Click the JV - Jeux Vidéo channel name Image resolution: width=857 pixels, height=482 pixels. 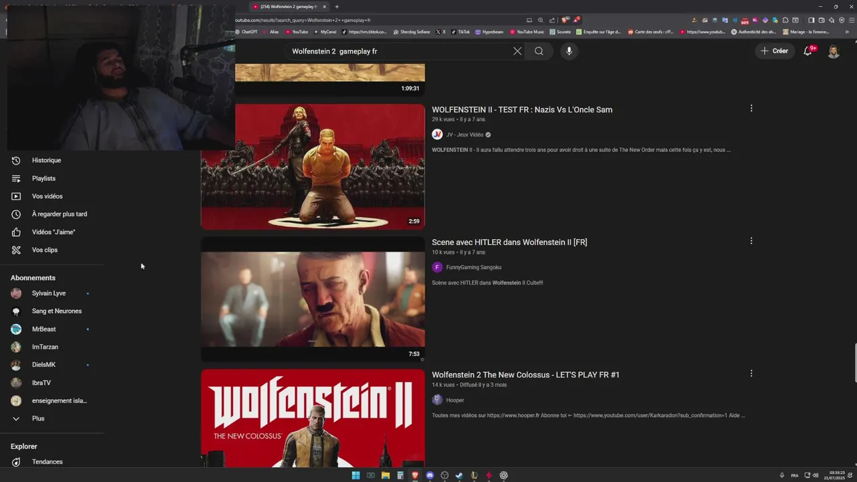pos(465,135)
